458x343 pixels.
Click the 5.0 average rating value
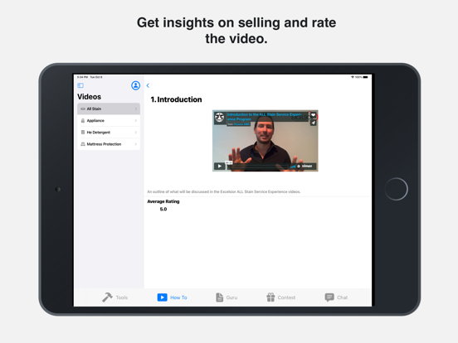coord(163,209)
